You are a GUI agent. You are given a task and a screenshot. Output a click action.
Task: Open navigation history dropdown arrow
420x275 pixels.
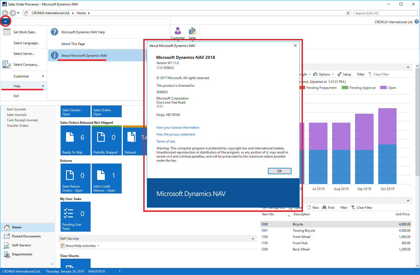18,13
